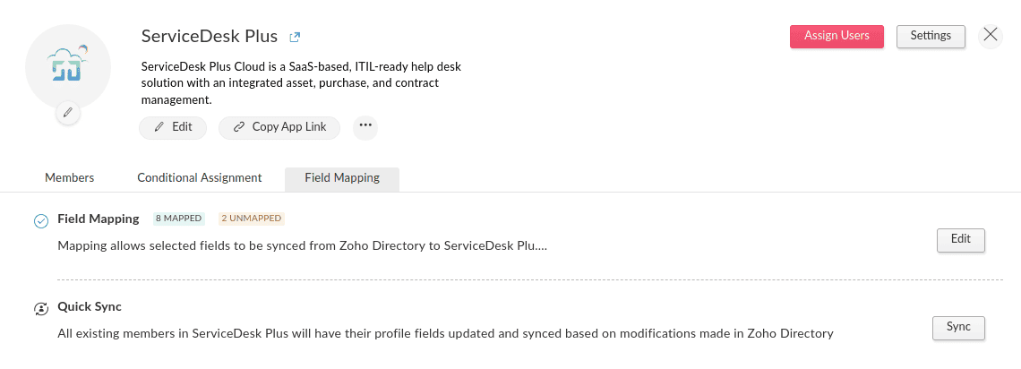Click the ServiceDesk Plus title text

[x=210, y=37]
